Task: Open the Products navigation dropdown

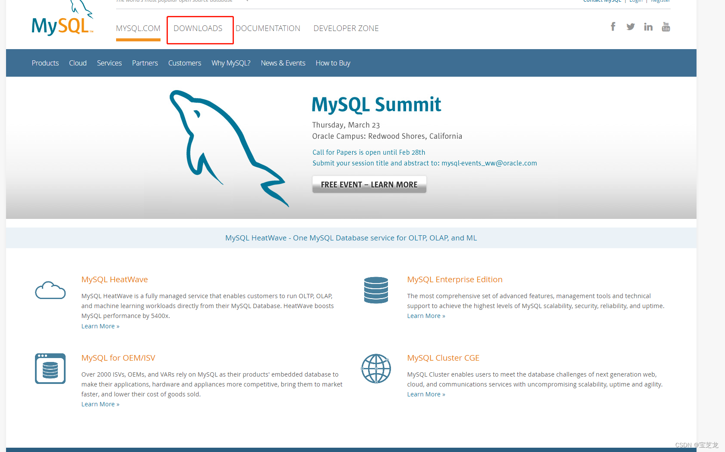Action: coord(45,63)
